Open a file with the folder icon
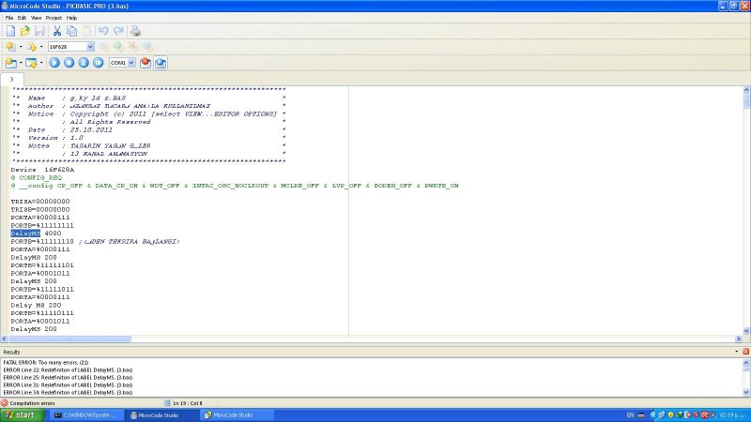751x422 pixels. (x=25, y=31)
